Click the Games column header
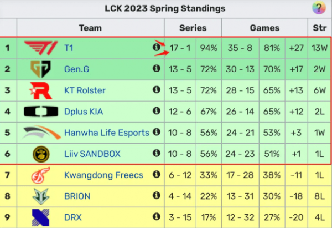The image size is (332, 228). click(x=264, y=28)
